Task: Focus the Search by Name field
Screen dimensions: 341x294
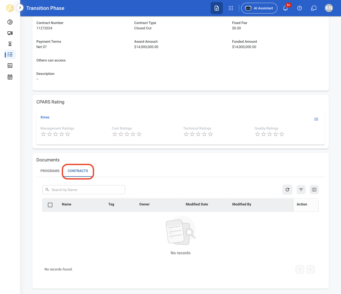Action: pos(84,190)
